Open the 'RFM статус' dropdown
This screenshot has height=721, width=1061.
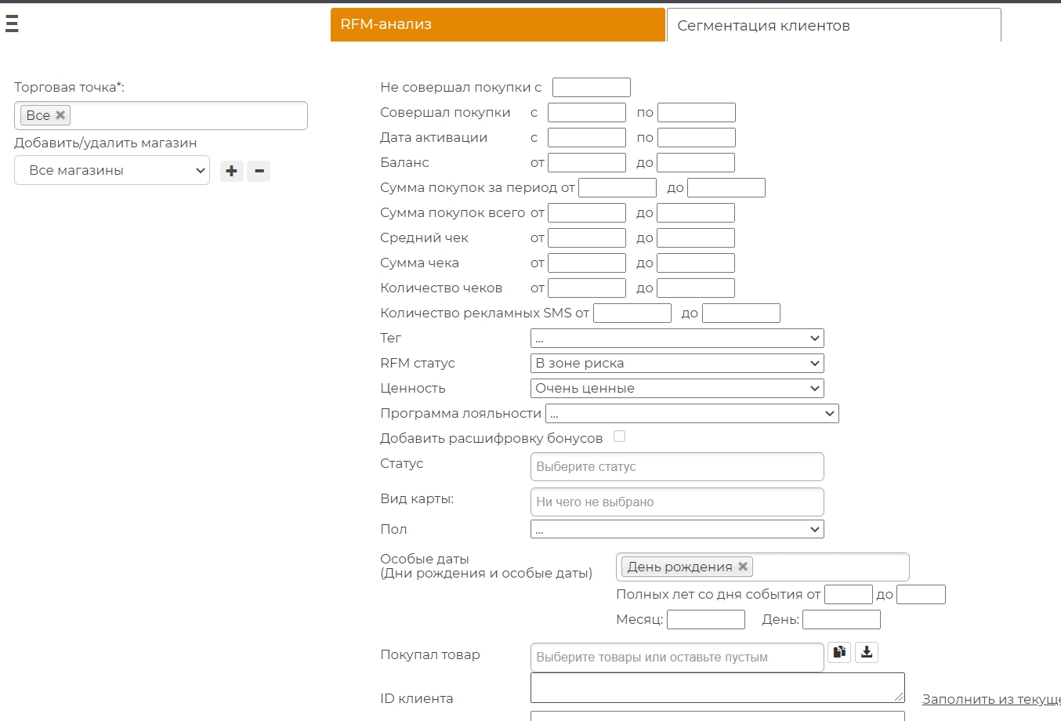coord(677,364)
